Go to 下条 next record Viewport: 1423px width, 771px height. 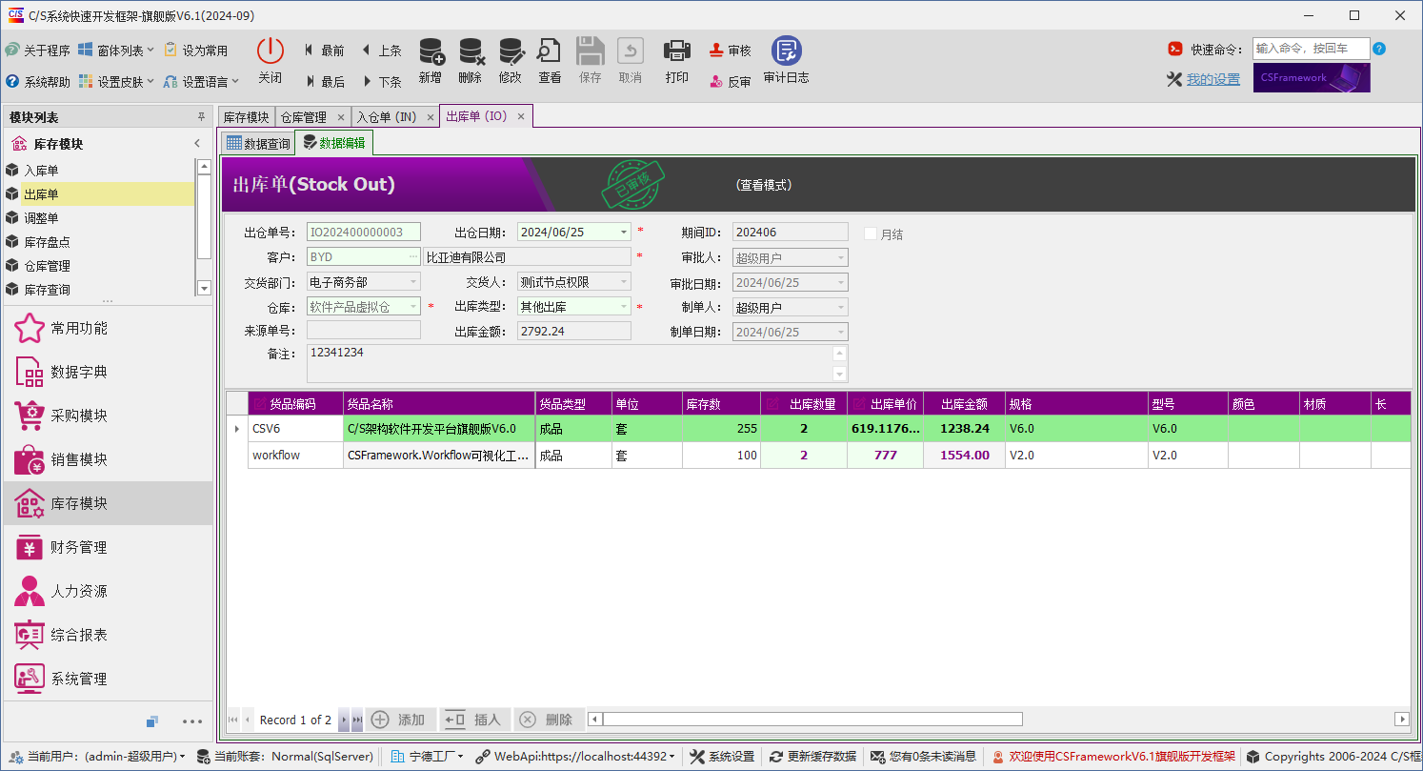381,82
